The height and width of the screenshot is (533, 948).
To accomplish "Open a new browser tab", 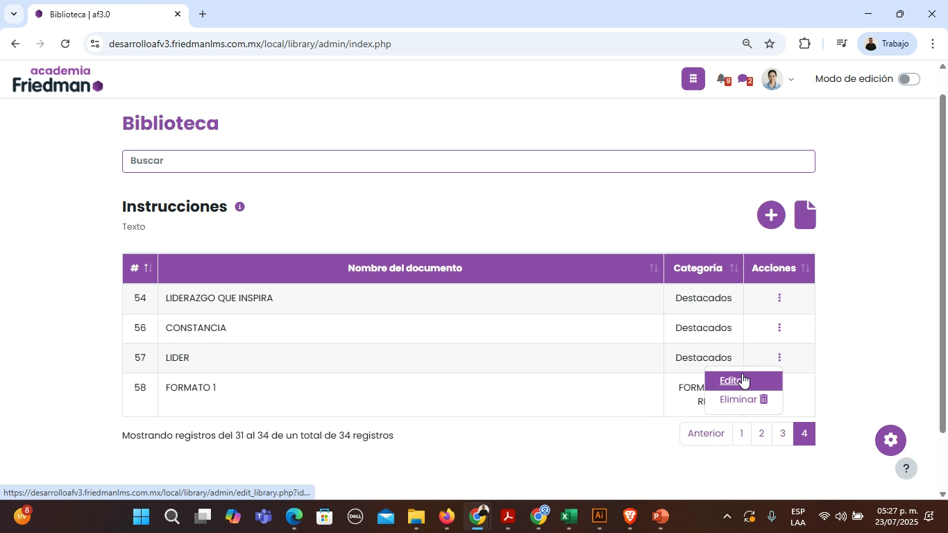I will (x=203, y=14).
